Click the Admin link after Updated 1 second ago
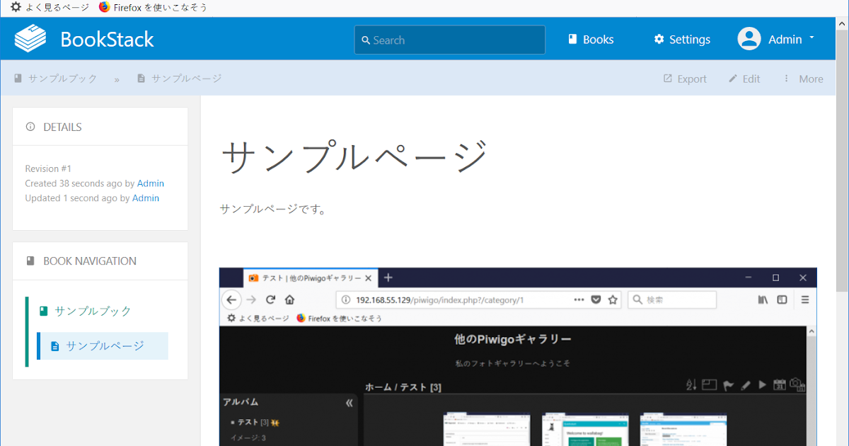The height and width of the screenshot is (446, 849). 146,198
